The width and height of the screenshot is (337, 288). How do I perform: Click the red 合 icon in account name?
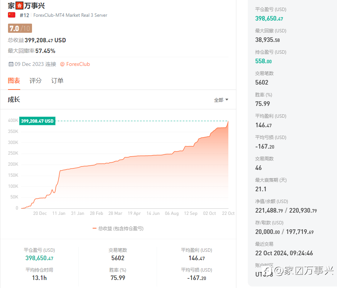click(x=19, y=6)
